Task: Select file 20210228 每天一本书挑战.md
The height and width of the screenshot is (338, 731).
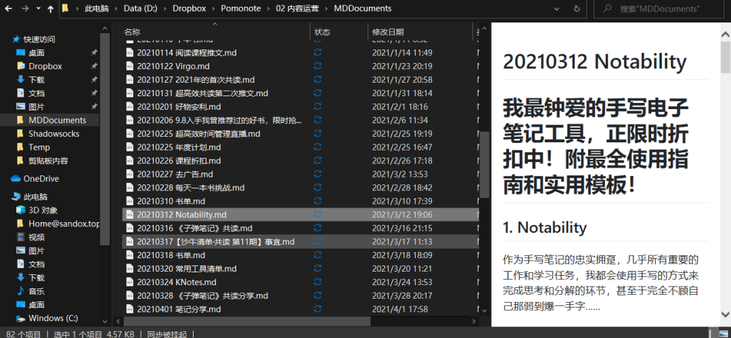Action: click(x=191, y=188)
